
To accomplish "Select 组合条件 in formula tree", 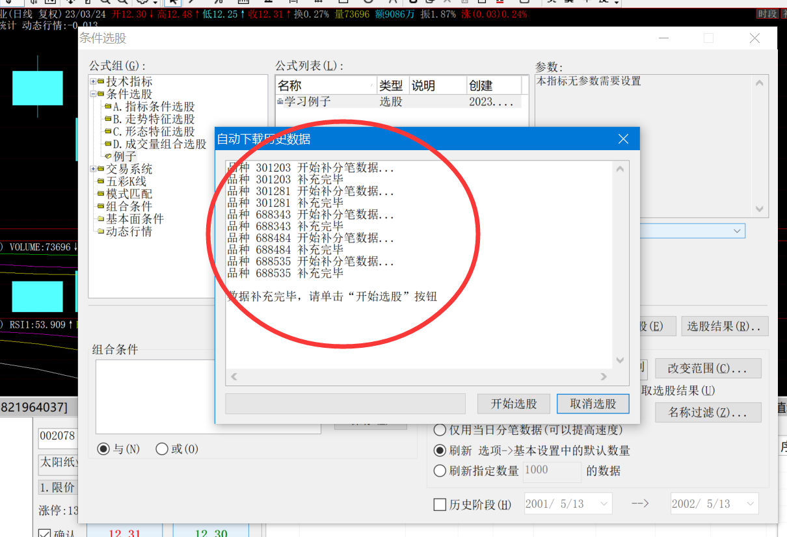I will (x=129, y=206).
